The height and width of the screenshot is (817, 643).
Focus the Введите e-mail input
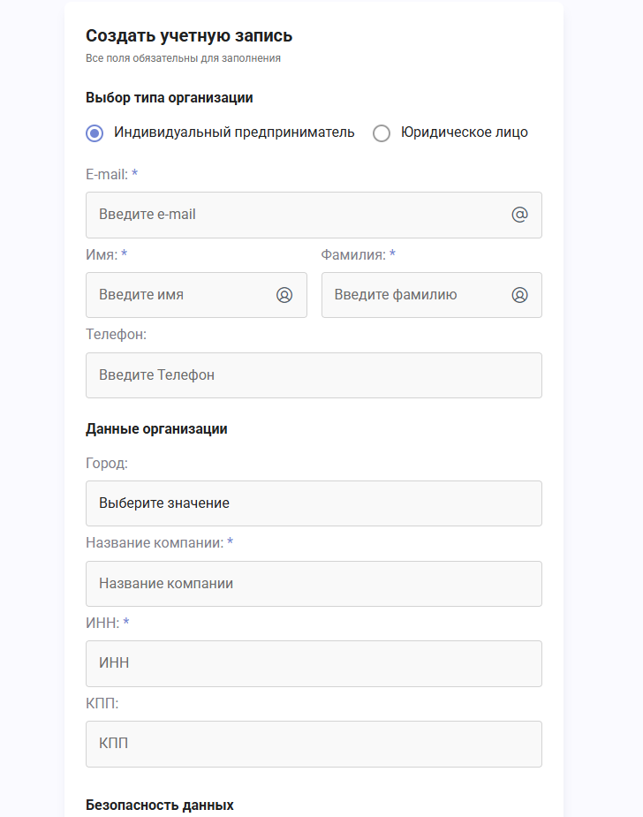click(314, 215)
